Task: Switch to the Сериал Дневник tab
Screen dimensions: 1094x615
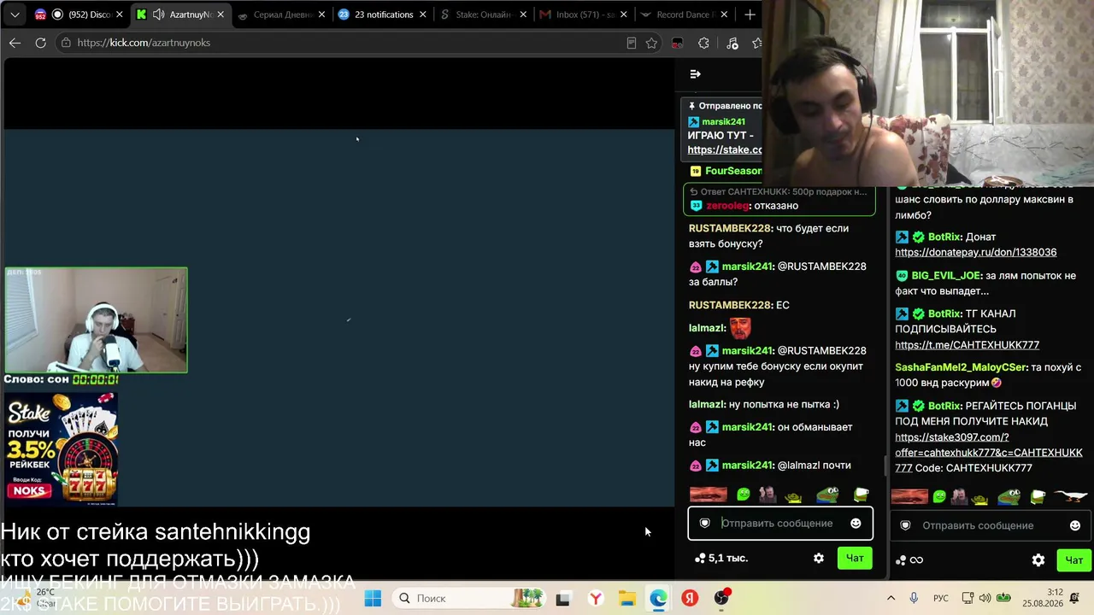Action: click(x=281, y=15)
